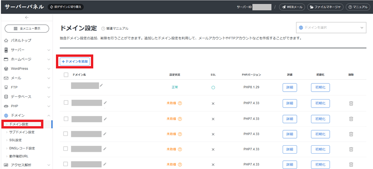Click the ドメイン名 column header
Viewport: 373px width, 169px height.
click(79, 74)
